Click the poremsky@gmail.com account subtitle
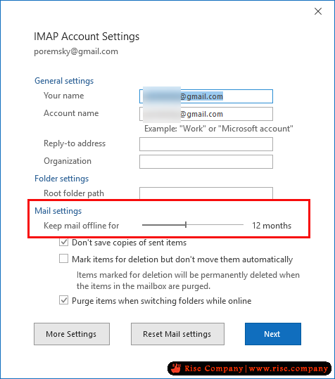Image resolution: width=335 pixels, height=379 pixels. (x=76, y=51)
